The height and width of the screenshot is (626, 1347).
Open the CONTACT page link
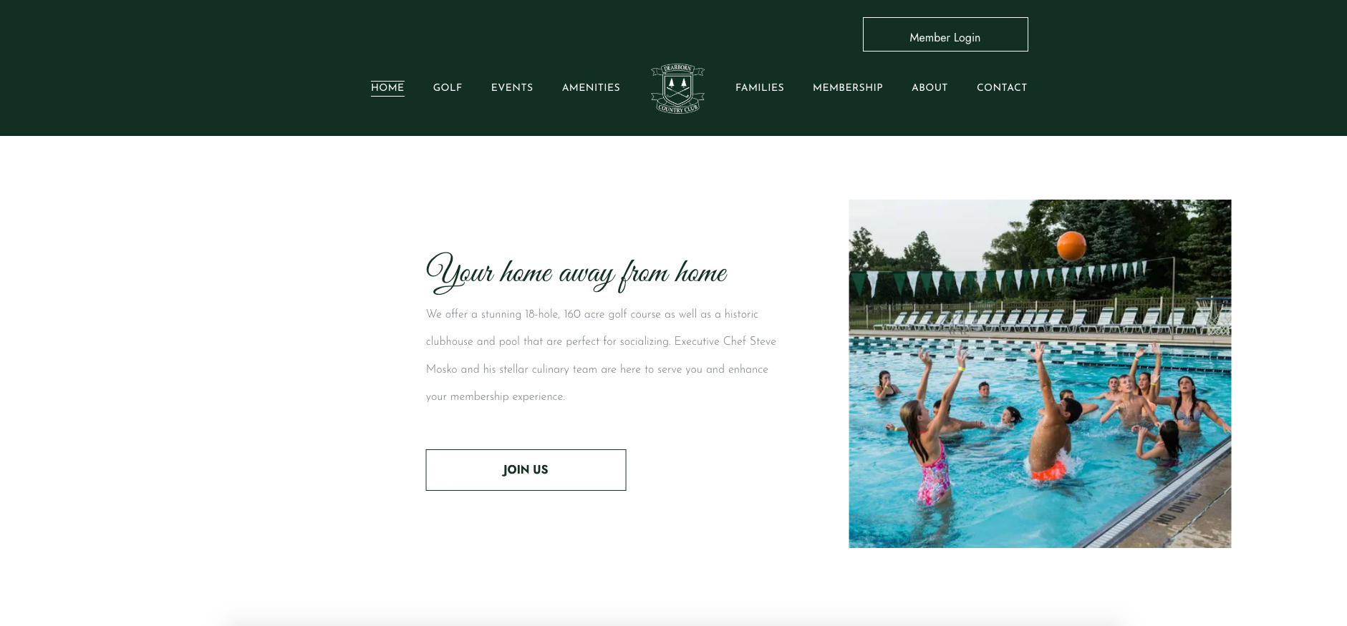(x=1002, y=88)
